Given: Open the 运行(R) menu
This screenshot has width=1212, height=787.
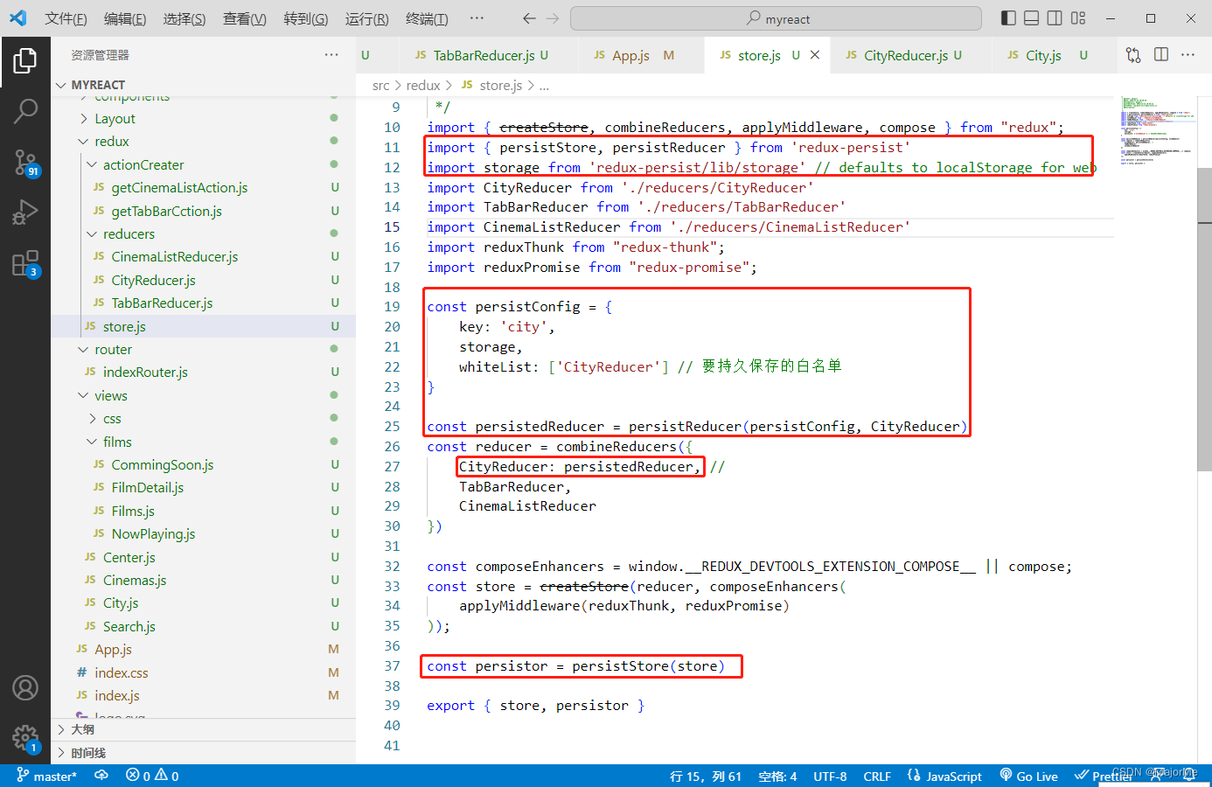Looking at the screenshot, I should point(366,18).
